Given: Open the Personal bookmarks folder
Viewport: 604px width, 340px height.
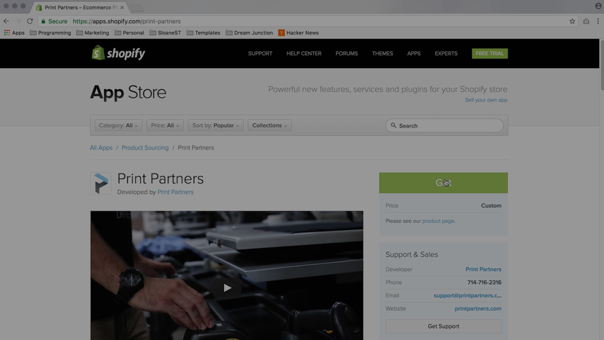Looking at the screenshot, I should (x=129, y=33).
